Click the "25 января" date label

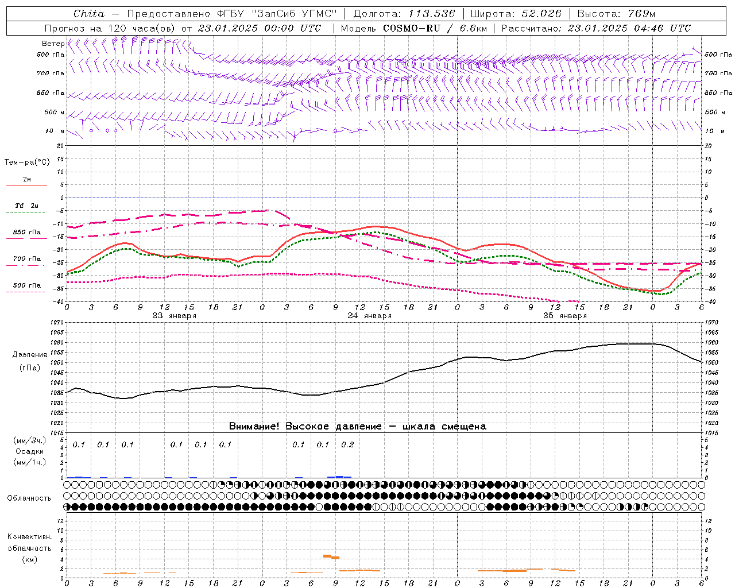click(564, 316)
